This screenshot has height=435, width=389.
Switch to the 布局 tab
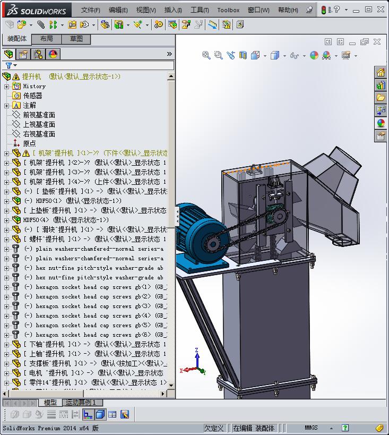point(47,39)
